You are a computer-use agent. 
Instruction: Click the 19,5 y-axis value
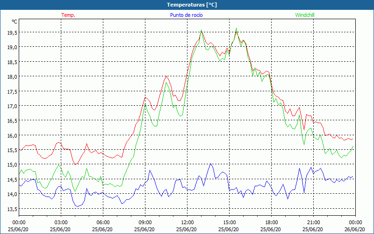[x=12, y=33]
